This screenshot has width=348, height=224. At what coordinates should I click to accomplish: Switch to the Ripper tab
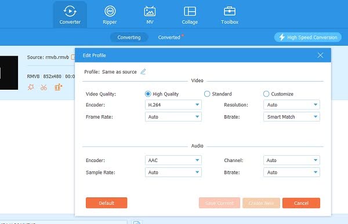(x=110, y=15)
